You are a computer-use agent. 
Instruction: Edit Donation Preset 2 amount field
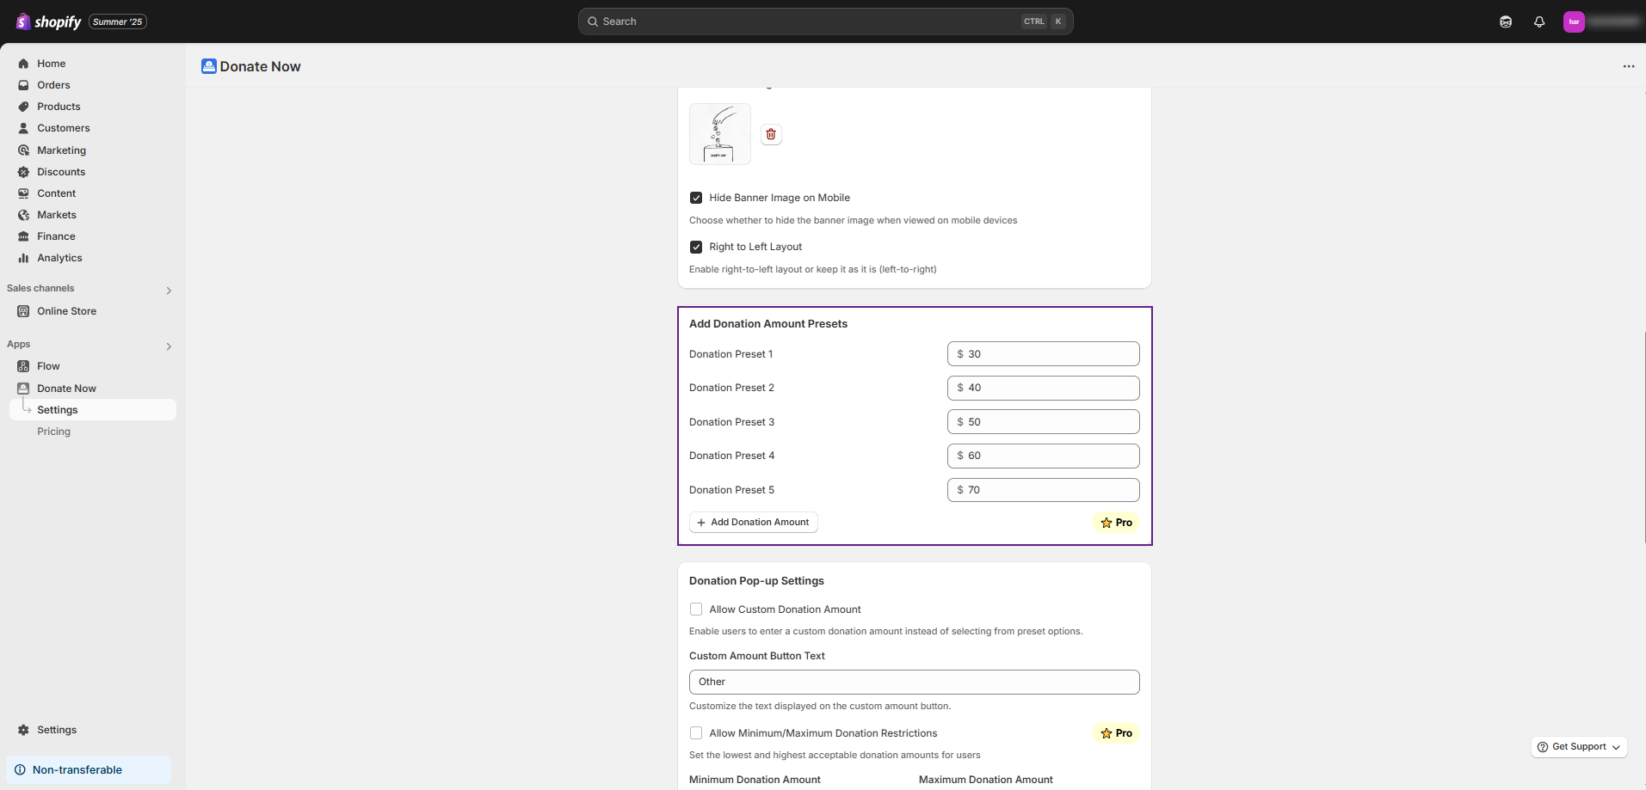point(1044,388)
